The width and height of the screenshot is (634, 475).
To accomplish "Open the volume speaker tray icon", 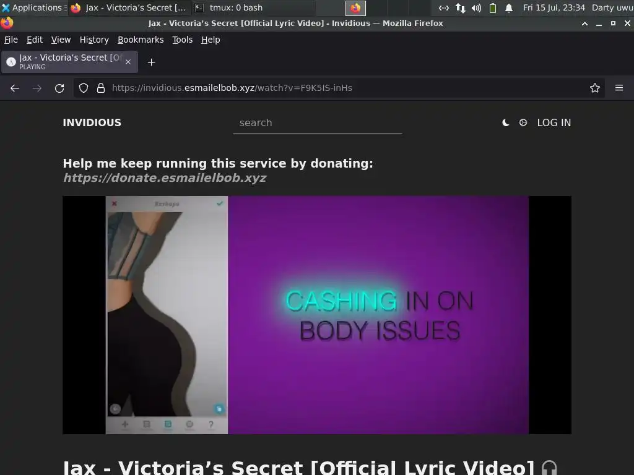I will [476, 8].
